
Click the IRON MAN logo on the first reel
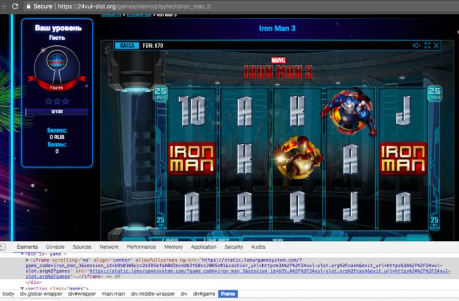tap(192, 159)
